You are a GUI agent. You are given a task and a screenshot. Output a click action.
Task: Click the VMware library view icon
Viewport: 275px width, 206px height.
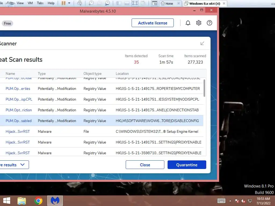pos(119,3)
